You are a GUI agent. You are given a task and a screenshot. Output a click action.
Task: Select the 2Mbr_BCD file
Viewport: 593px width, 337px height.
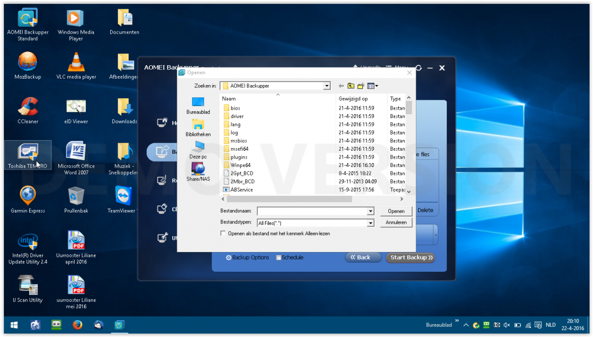242,181
